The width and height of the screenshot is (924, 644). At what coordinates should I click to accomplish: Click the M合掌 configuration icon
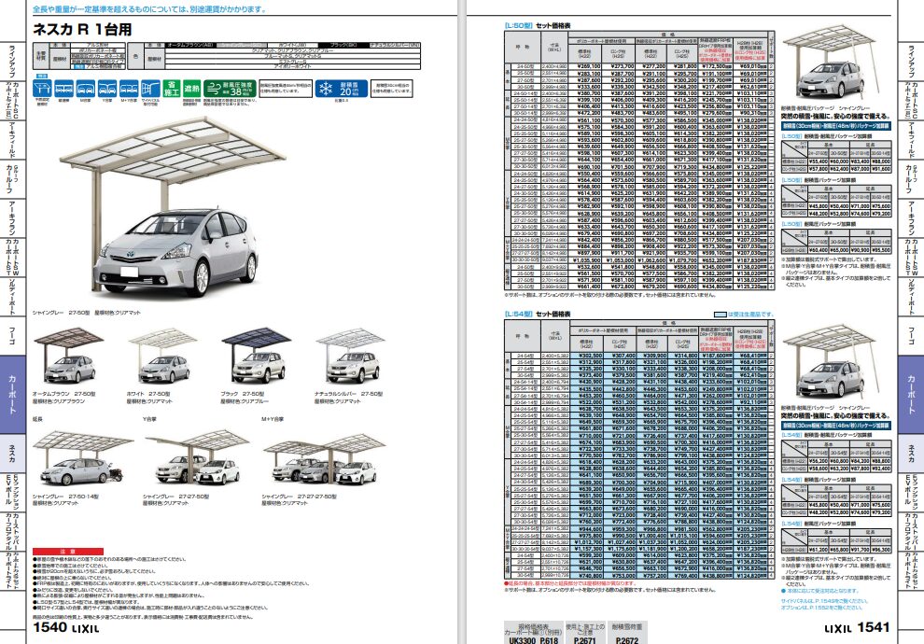coord(86,89)
